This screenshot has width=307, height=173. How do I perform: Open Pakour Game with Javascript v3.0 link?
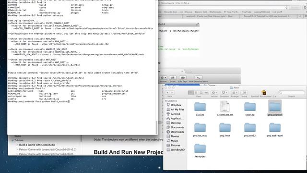[x=48, y=149]
